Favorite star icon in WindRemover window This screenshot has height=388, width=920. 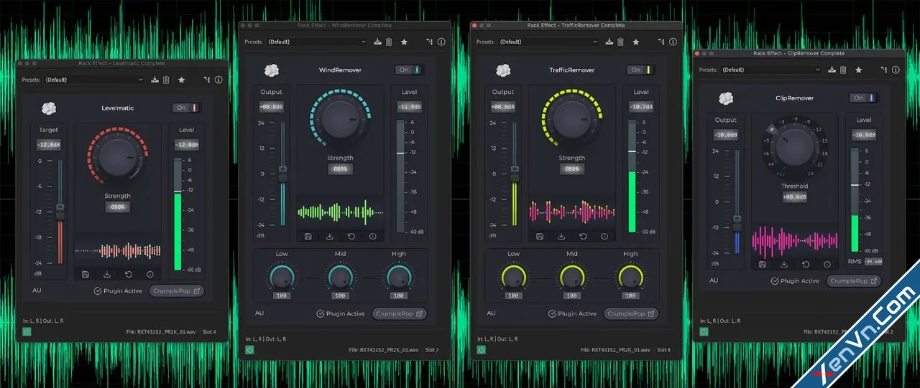click(x=405, y=42)
